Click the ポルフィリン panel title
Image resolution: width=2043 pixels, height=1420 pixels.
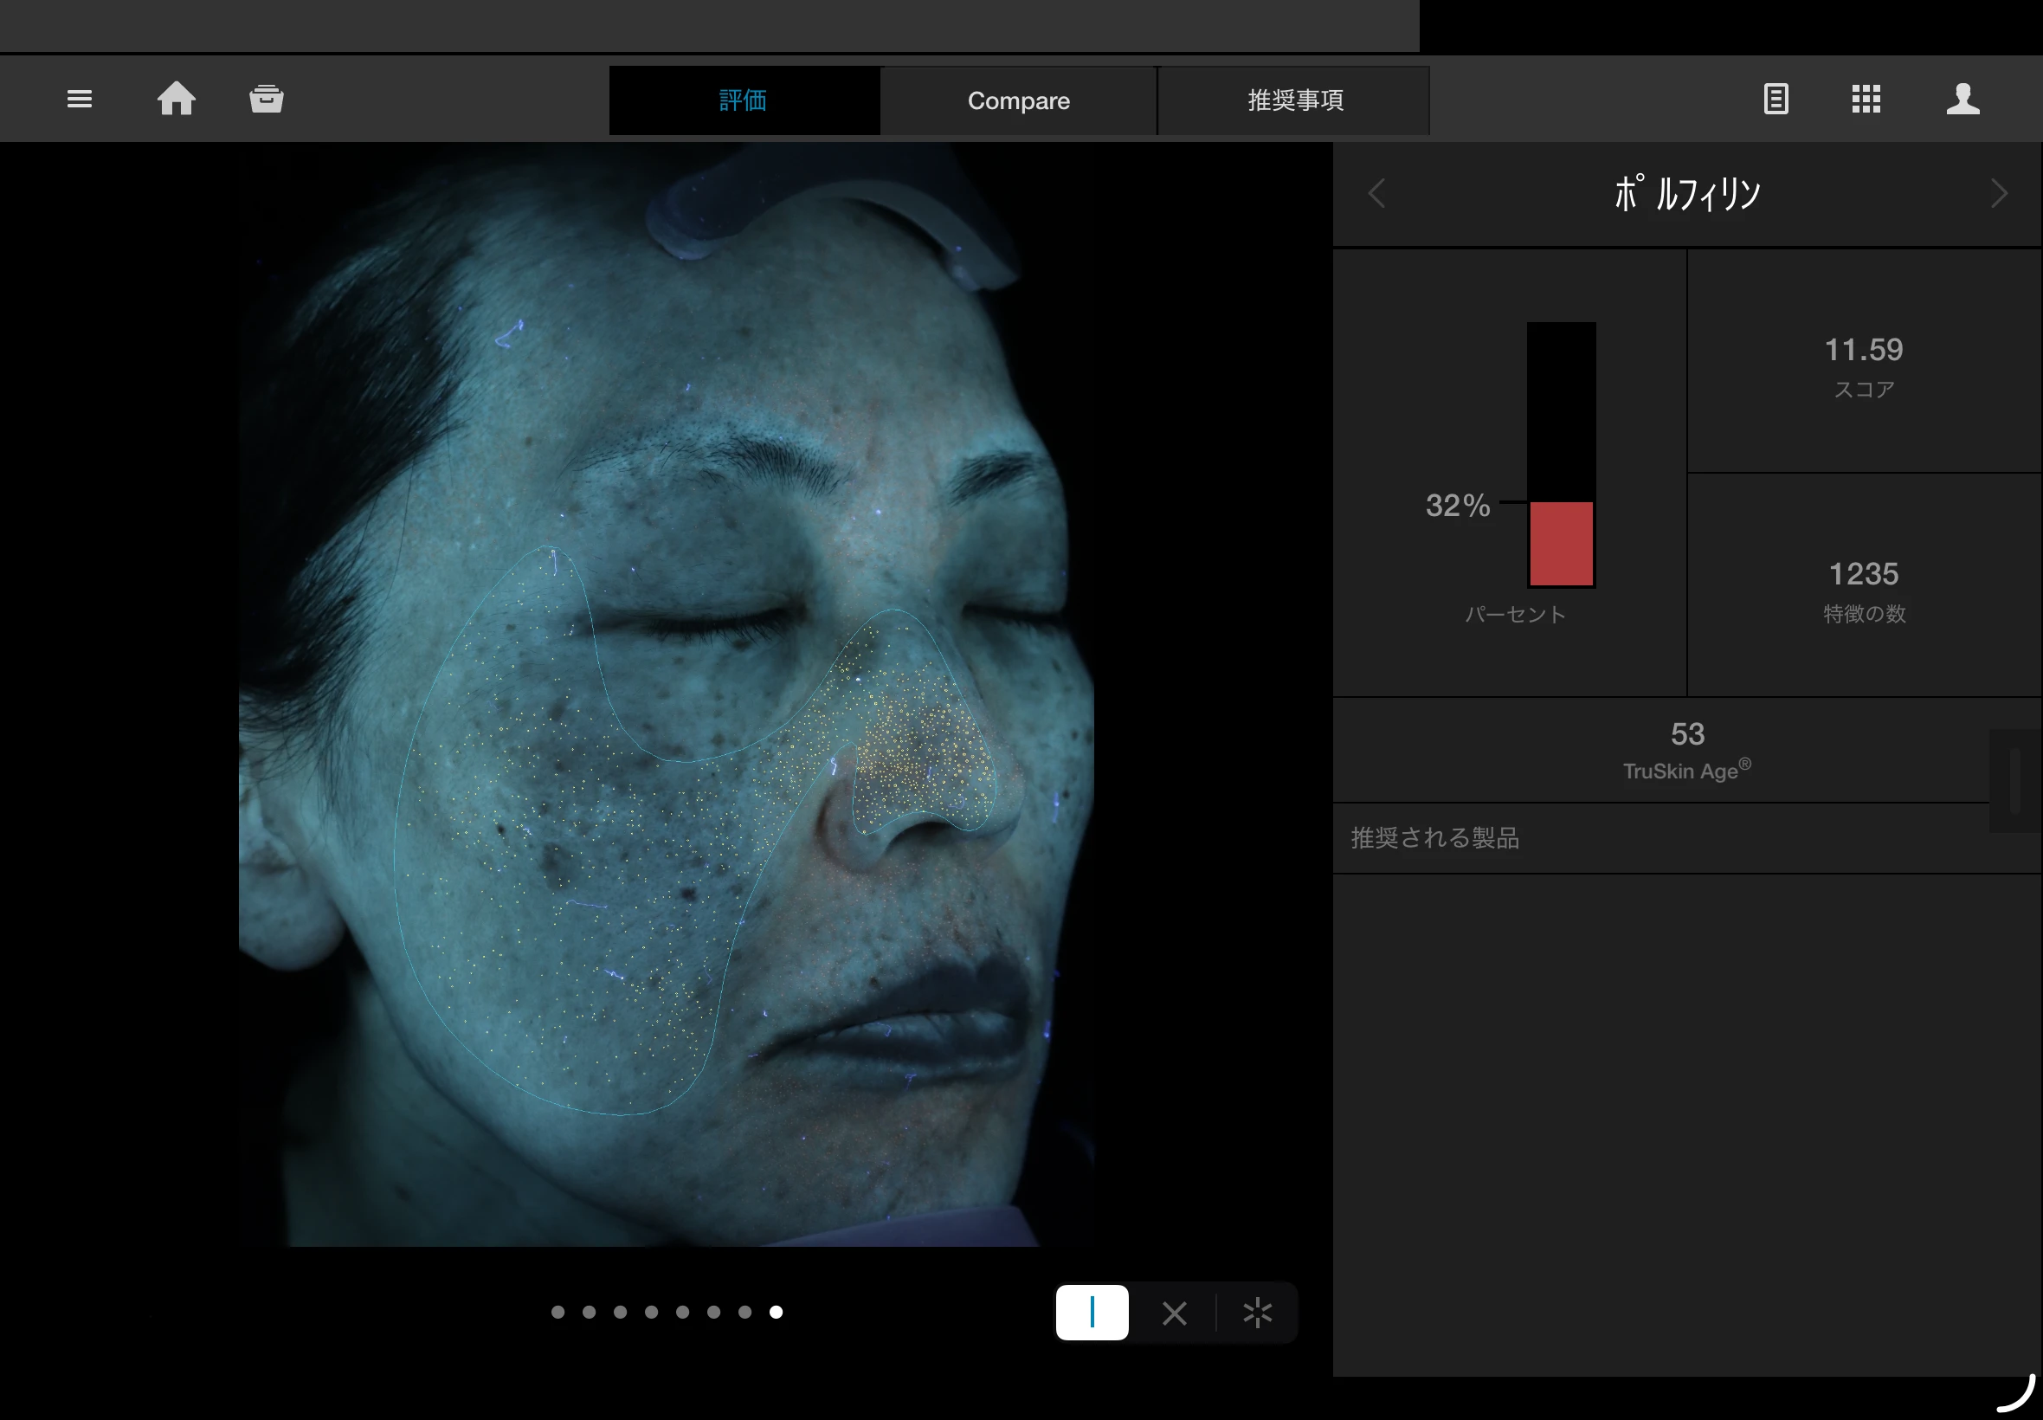tap(1686, 193)
